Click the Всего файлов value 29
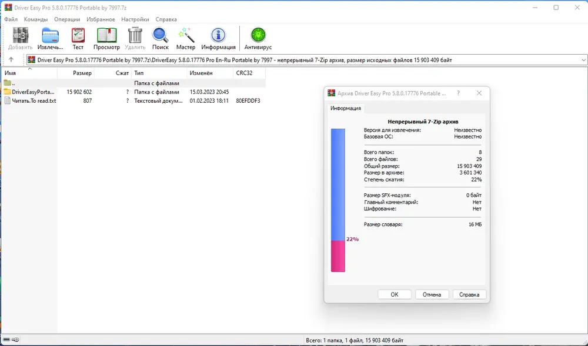 479,159
